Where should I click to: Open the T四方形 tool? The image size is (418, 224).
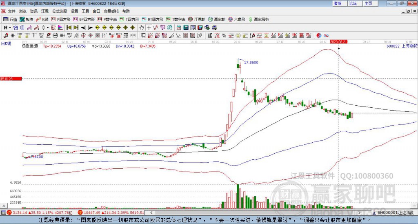129,20
